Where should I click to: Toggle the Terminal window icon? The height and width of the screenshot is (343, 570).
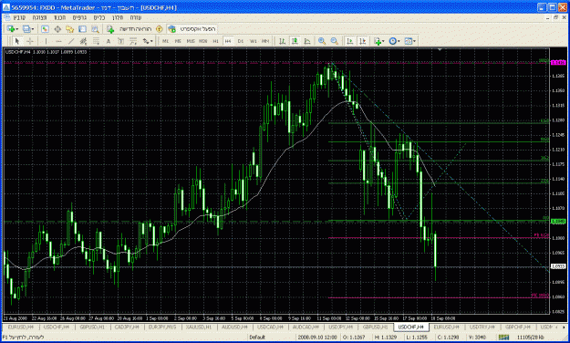82,28
